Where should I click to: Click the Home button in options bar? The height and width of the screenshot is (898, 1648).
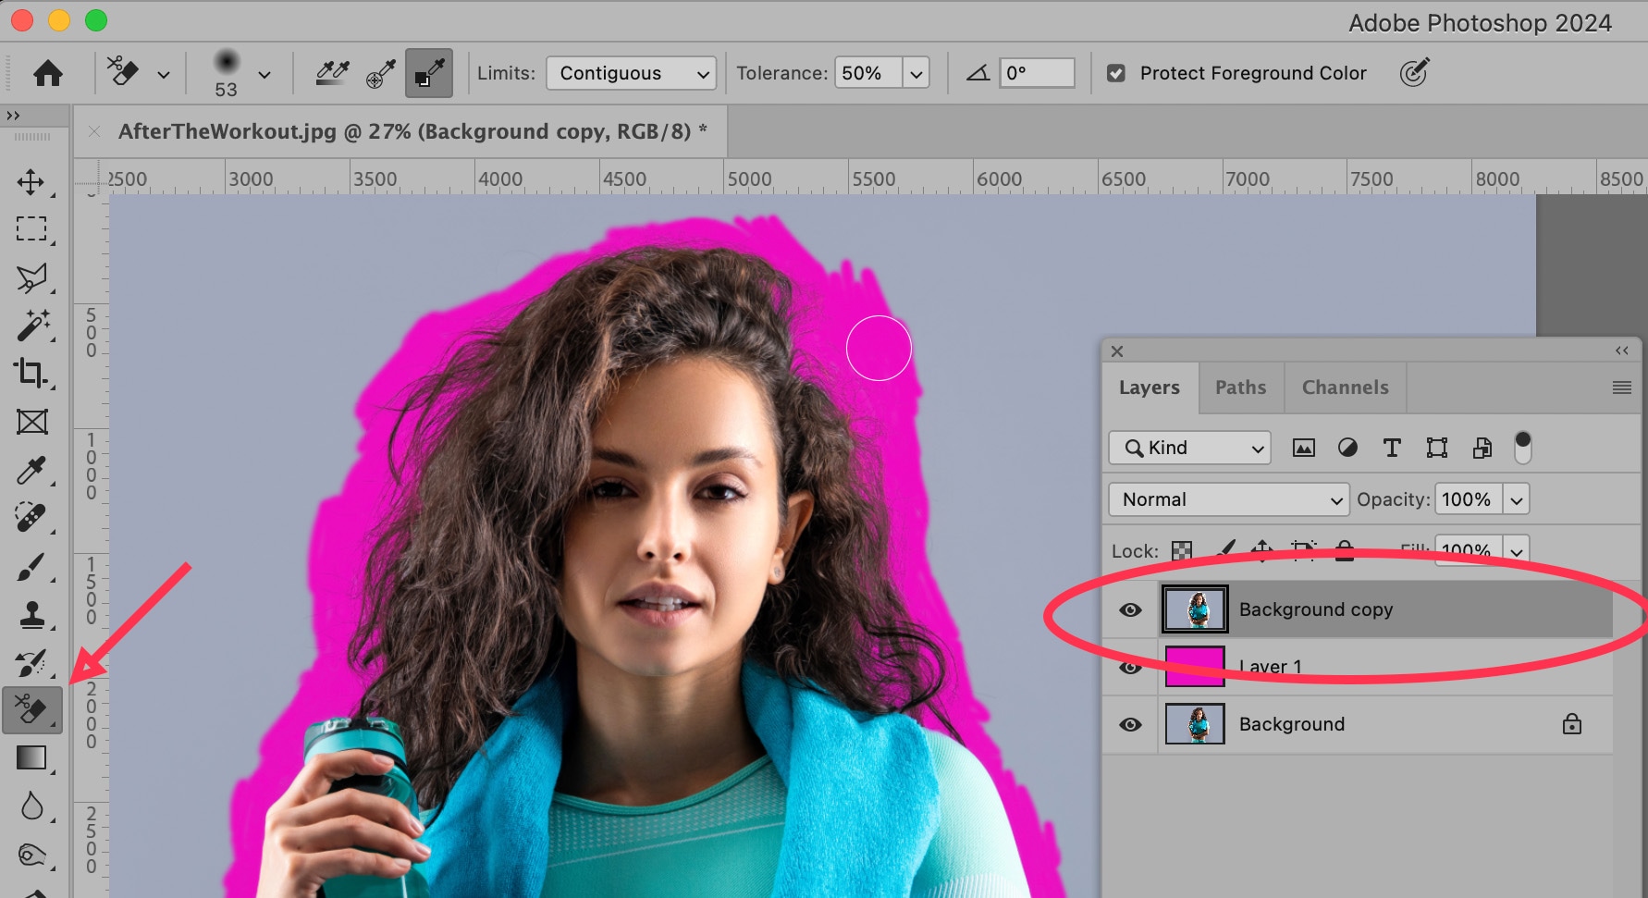[x=48, y=73]
